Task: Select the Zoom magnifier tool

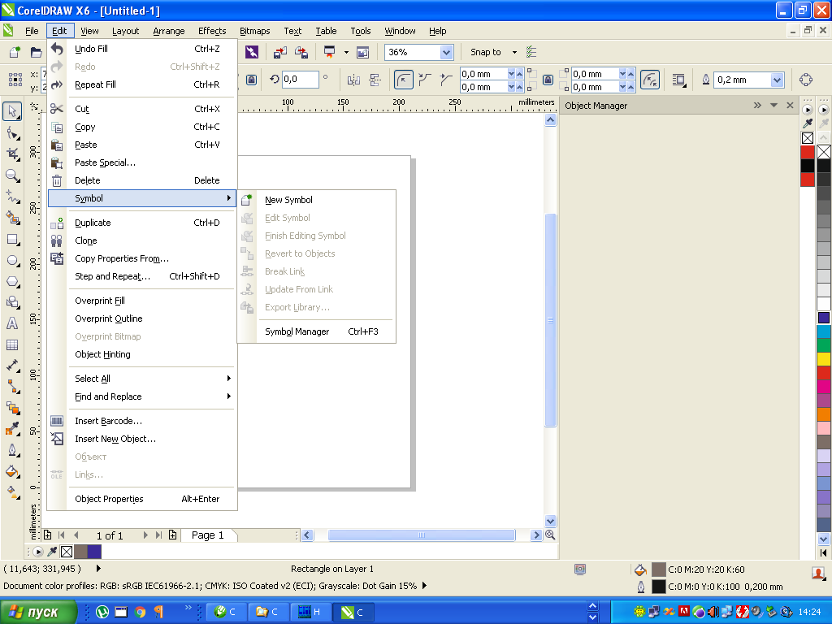Action: (12, 175)
